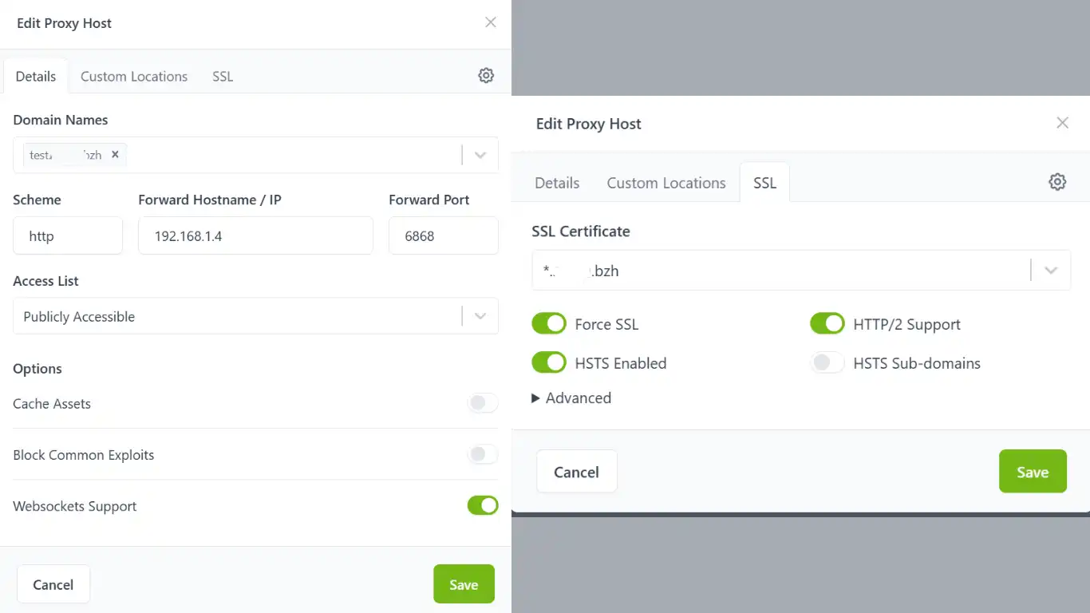Turn on Block Common Exploits
Viewport: 1090px width, 613px height.
pyautogui.click(x=482, y=455)
